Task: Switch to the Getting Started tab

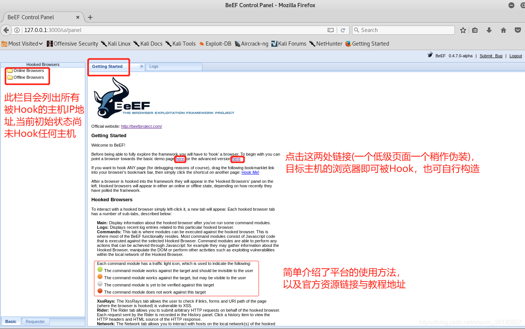Action: (108, 66)
